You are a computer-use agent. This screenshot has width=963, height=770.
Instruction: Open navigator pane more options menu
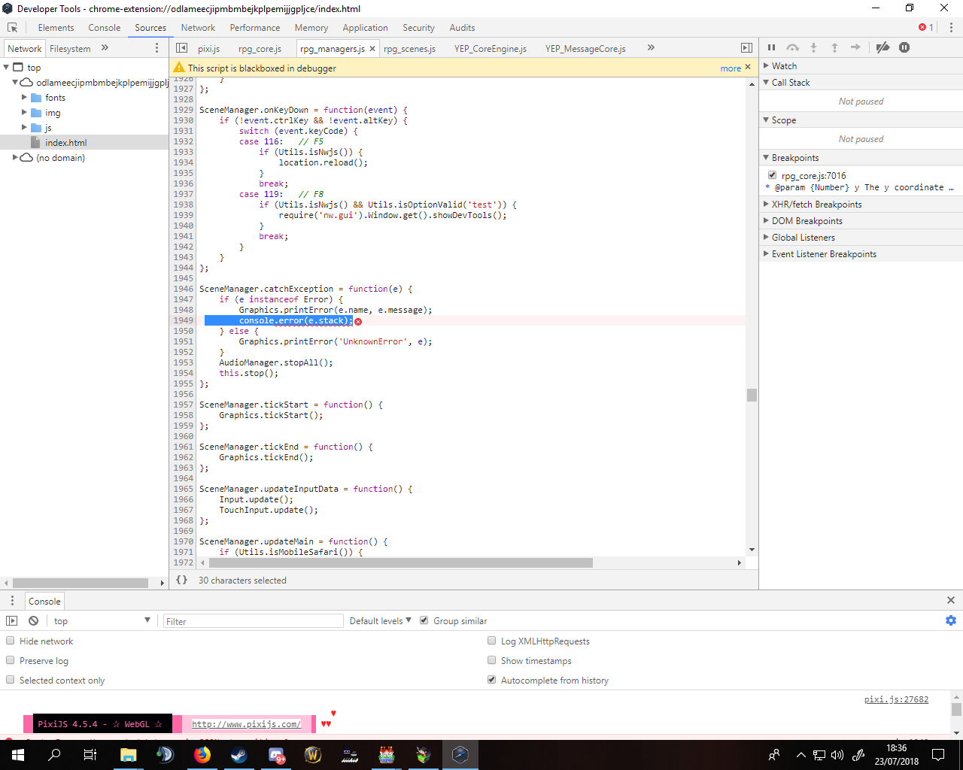(x=157, y=48)
